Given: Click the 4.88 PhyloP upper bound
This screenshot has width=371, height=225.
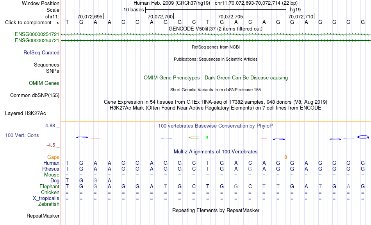Looking at the screenshot, I should [50, 126].
